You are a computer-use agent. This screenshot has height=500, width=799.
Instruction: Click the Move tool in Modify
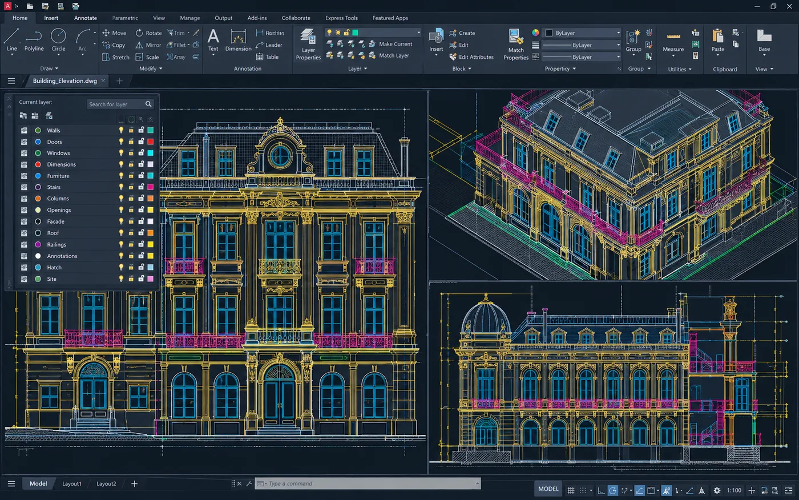(114, 33)
